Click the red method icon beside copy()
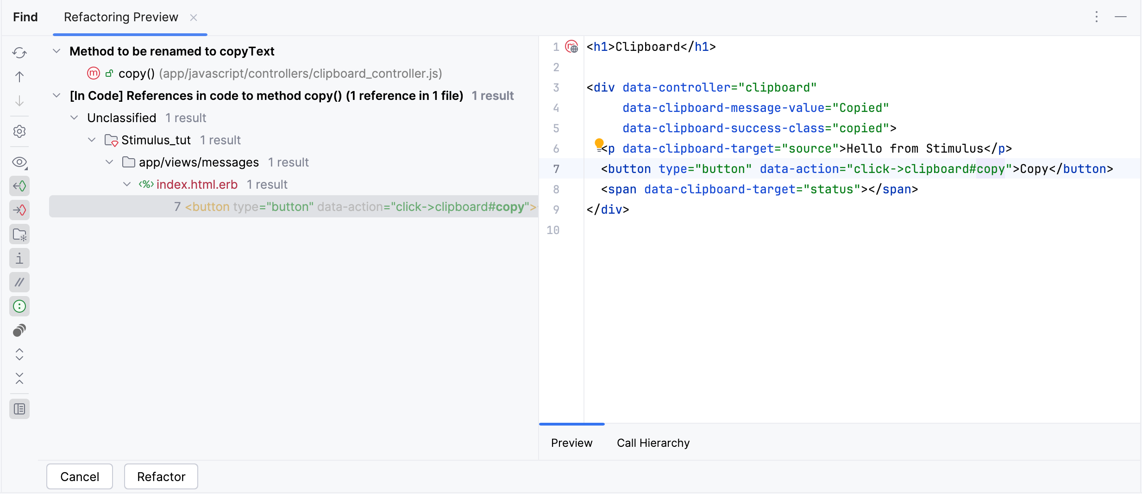The image size is (1142, 494). 94,73
